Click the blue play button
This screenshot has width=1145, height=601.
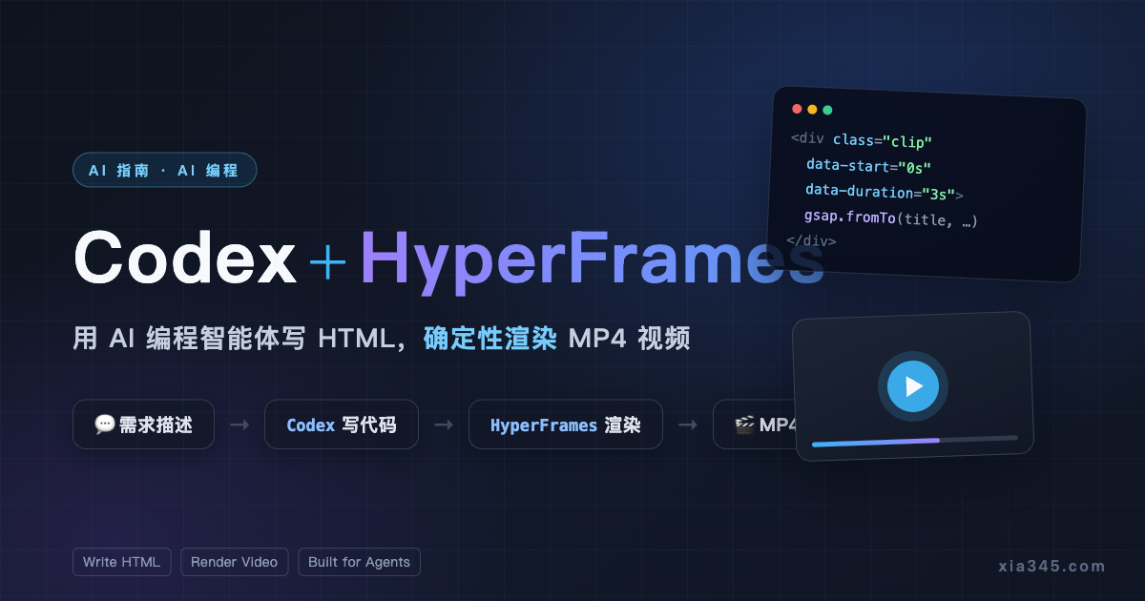(913, 386)
